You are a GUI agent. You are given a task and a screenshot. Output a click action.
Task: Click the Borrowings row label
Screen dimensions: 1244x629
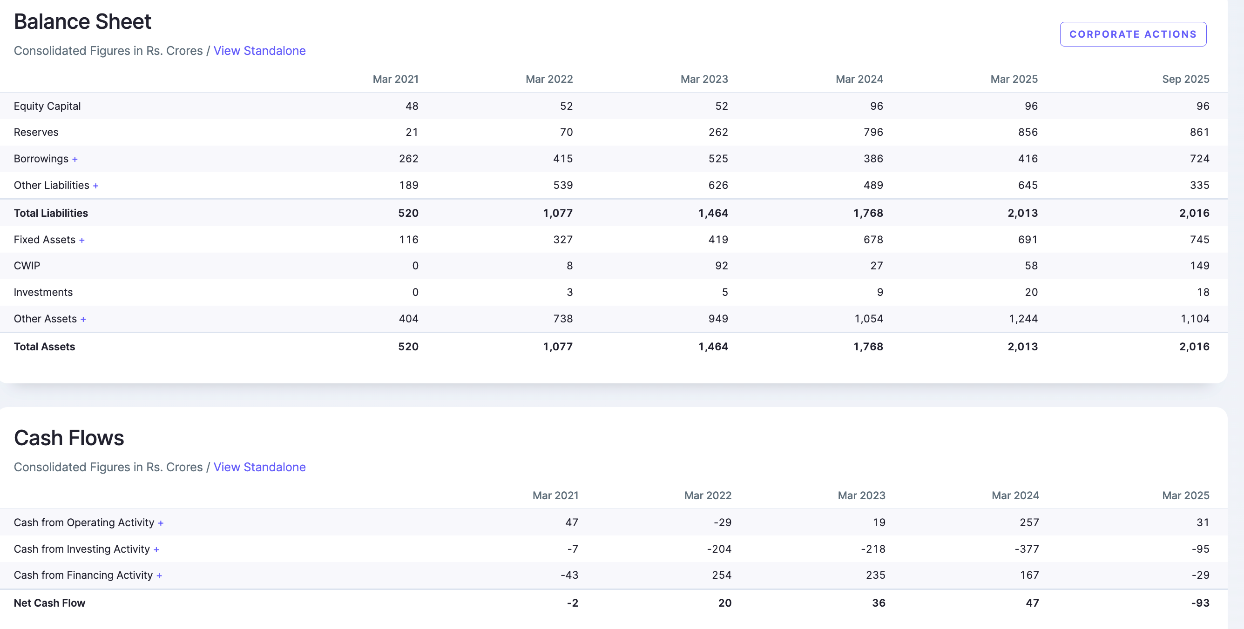pyautogui.click(x=41, y=159)
